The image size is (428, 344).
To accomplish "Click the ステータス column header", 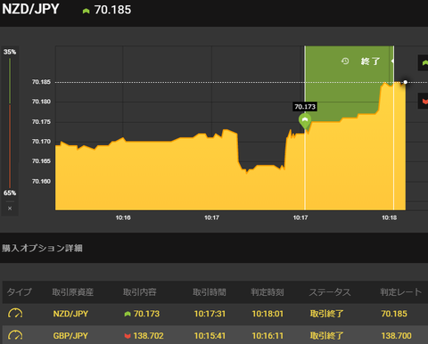I will pyautogui.click(x=330, y=292).
